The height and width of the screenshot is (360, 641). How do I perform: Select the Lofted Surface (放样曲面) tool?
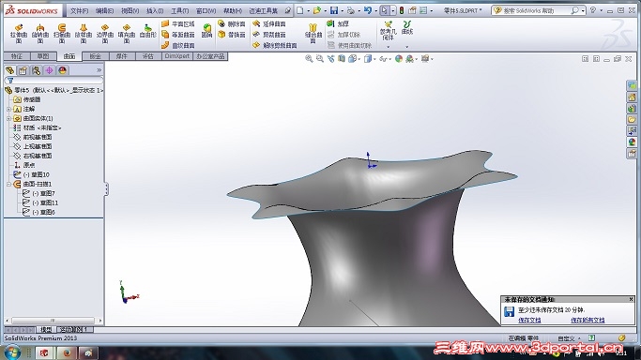pos(84,33)
